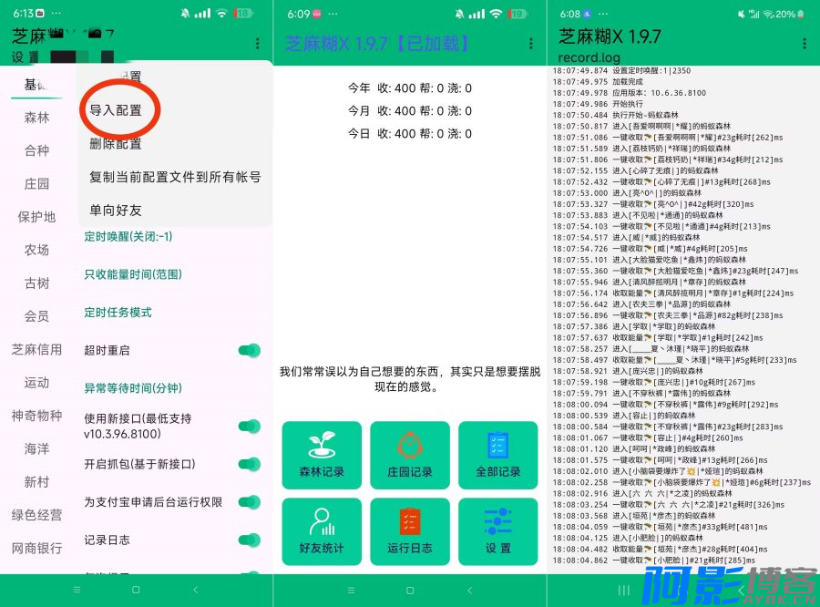The width and height of the screenshot is (820, 607).
Task: Tap the stats line starting with 今月
Action: pos(410,111)
